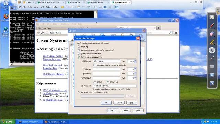The height and width of the screenshot is (124, 220).
Task: Select No proxy radio option
Action: click(79, 46)
